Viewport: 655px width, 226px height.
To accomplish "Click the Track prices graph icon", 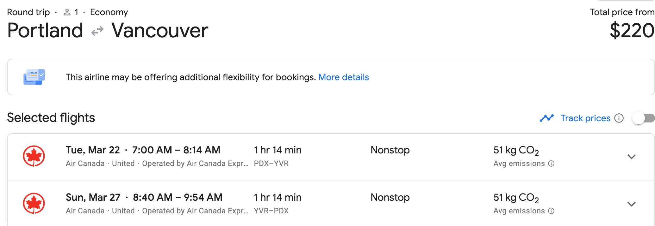I will (x=546, y=118).
